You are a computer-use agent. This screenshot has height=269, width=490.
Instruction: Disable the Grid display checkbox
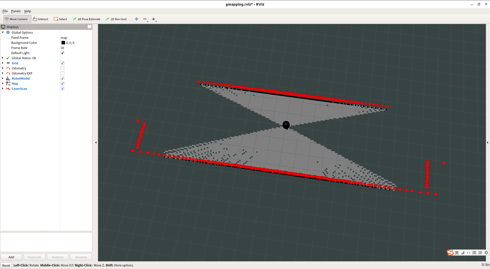pos(63,63)
